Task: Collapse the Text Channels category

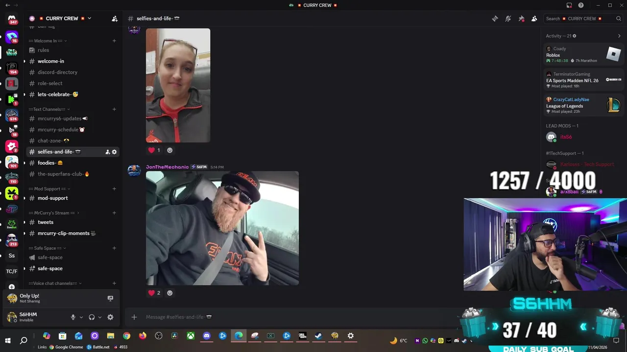Action: point(49,110)
